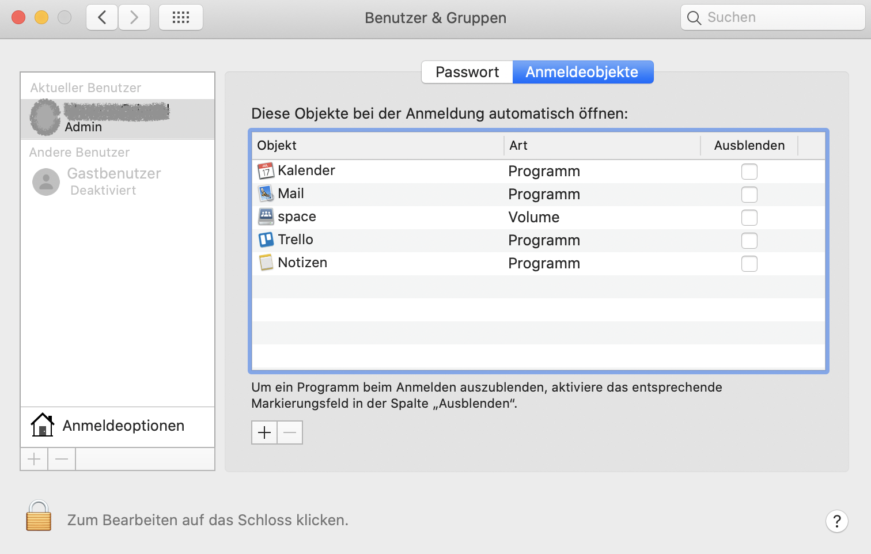The image size is (871, 554).
Task: Open the help question mark button
Action: [836, 521]
